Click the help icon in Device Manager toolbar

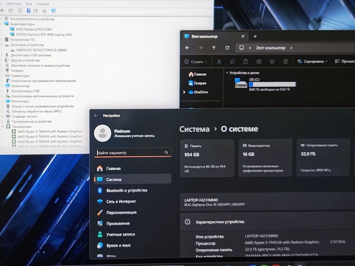pos(29,11)
